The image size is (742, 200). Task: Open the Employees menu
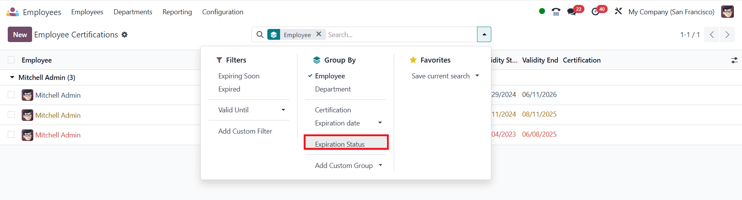(87, 12)
